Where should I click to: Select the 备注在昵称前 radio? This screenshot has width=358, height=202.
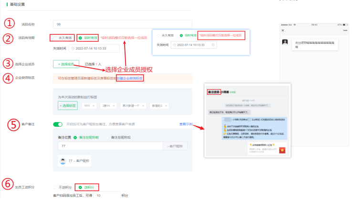tap(75, 138)
